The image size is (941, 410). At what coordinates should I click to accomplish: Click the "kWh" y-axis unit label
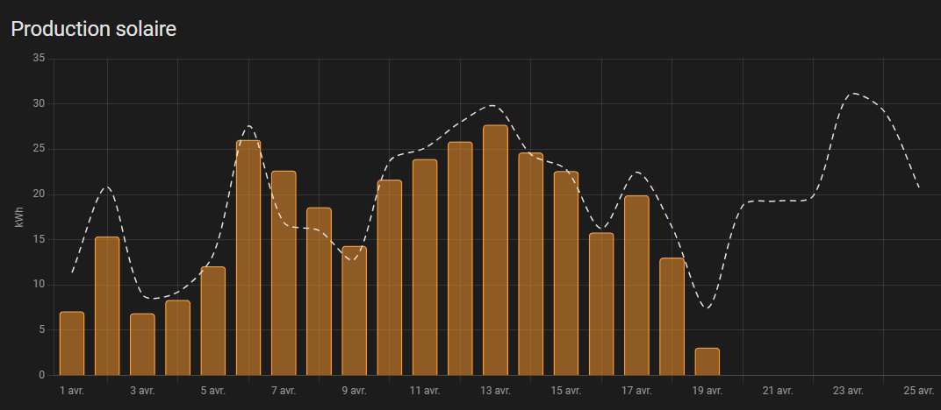click(18, 216)
